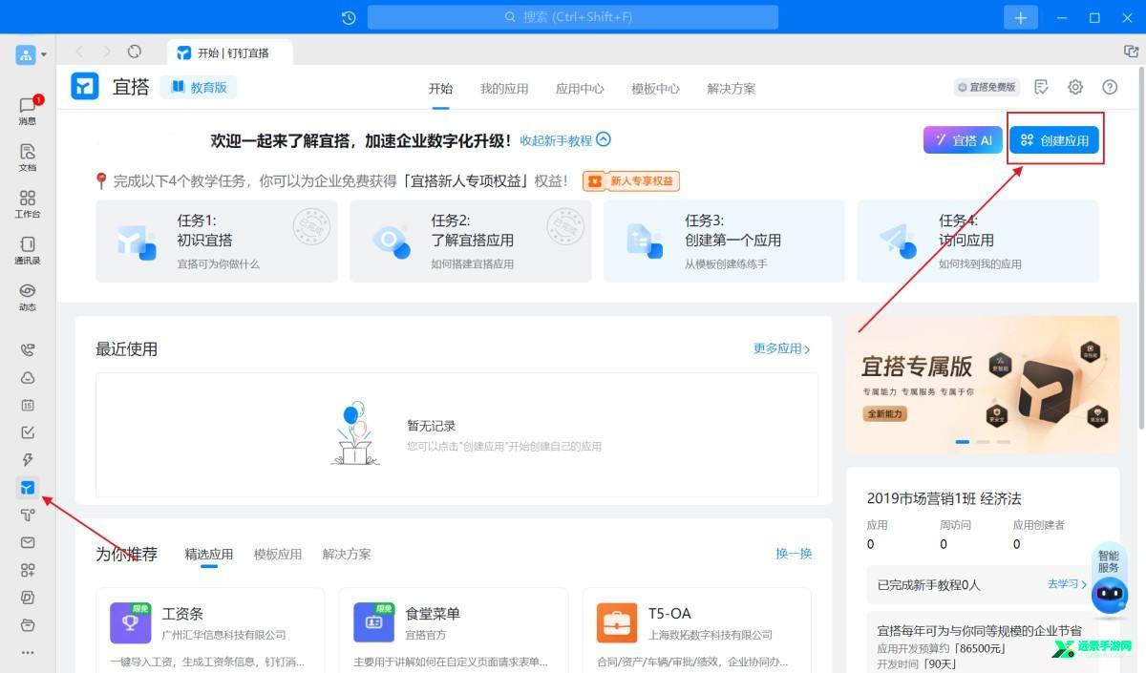1146x673 pixels.
Task: Switch to 解决方案 top tab
Action: coord(732,89)
